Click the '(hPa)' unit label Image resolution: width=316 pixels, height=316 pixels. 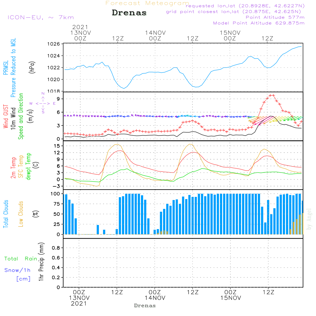tap(32, 67)
